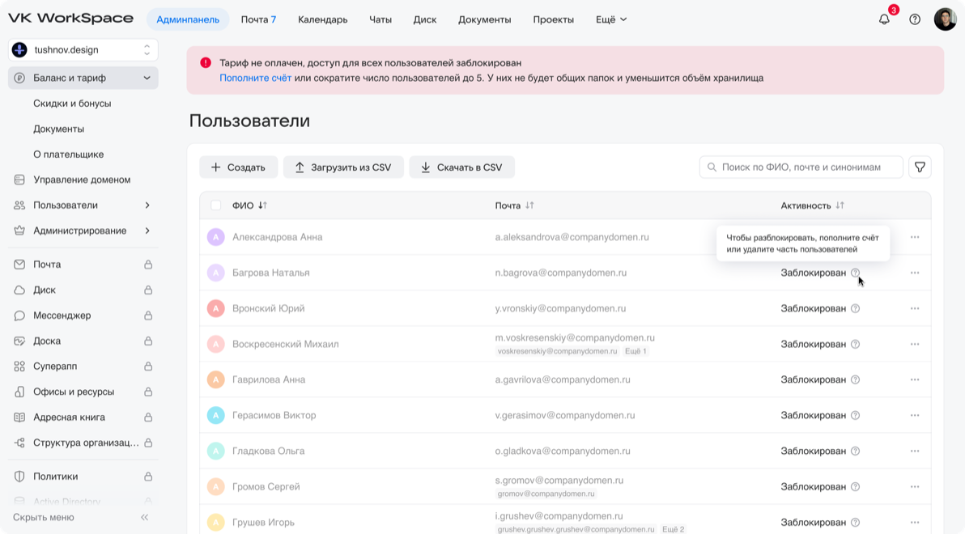Click the Загрузить из CSV button

click(x=343, y=167)
